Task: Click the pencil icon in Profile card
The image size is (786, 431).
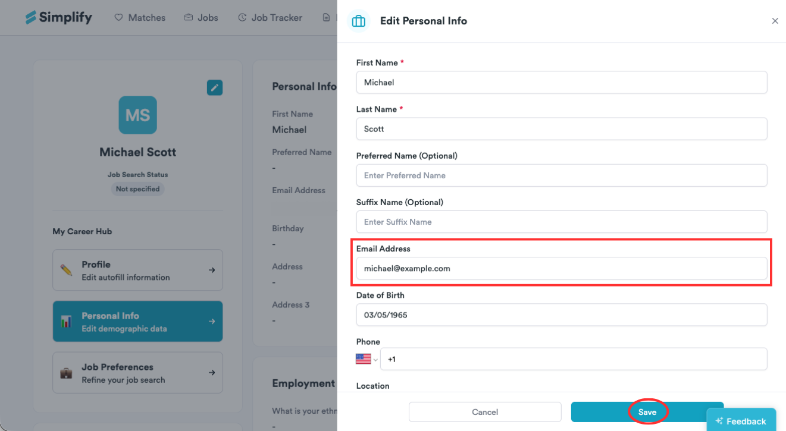Action: (67, 270)
